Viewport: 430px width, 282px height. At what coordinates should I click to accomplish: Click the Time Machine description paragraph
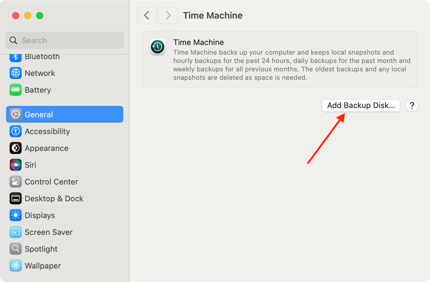292,65
